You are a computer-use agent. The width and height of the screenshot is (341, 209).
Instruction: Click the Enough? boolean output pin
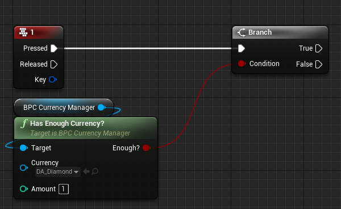[x=147, y=147]
